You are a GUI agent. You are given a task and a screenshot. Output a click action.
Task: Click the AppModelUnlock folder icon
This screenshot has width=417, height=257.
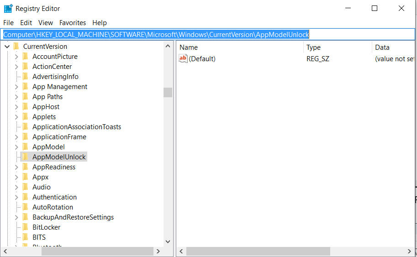26,157
